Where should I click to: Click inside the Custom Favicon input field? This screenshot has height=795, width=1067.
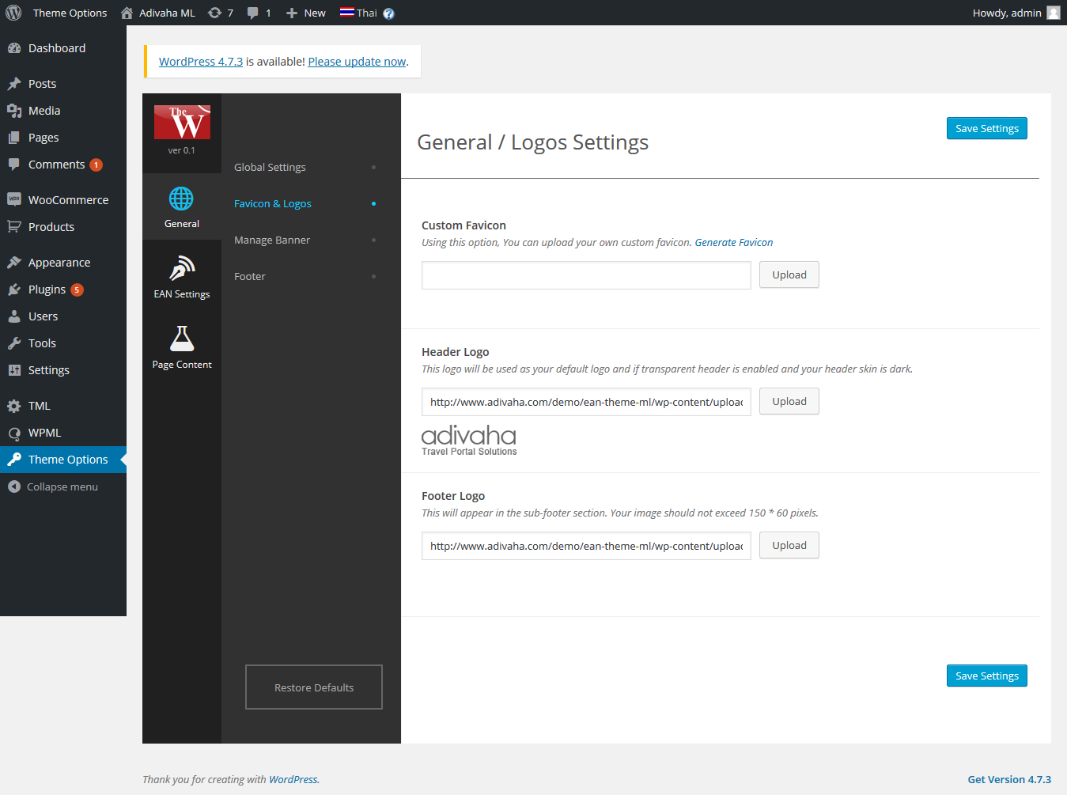tap(585, 274)
